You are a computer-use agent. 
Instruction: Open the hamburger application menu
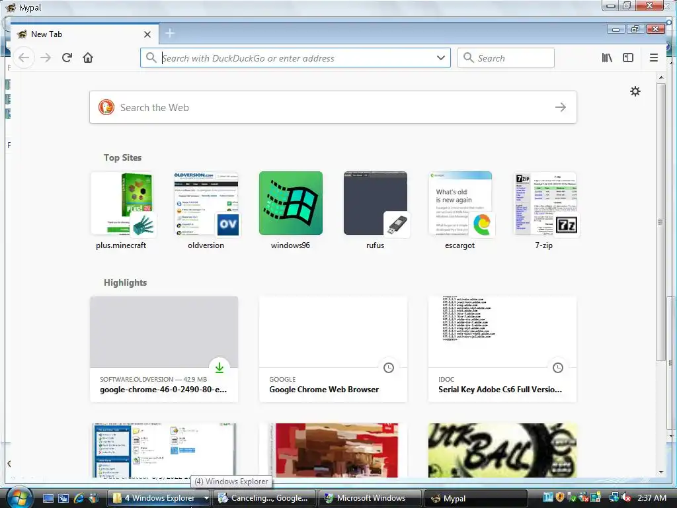tap(654, 58)
